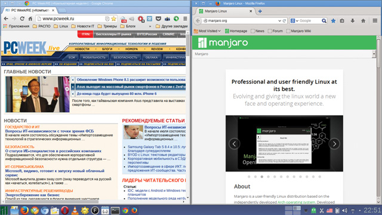Open the Manjaro navigation dropdown arrow
Viewport: 382px width, 215px height.
(x=374, y=54)
